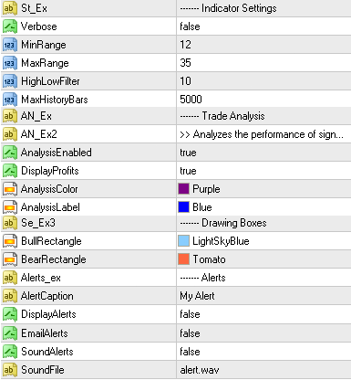This screenshot has height=380, width=351.
Task: Click the boolean icon next to EmailAlerts
Action: [x=9, y=333]
